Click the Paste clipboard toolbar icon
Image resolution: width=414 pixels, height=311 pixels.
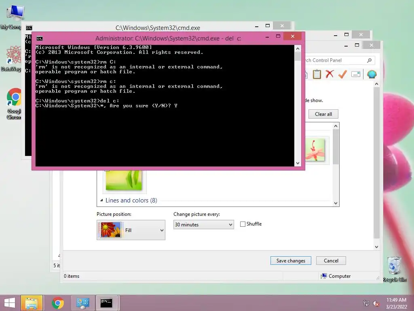[317, 75]
